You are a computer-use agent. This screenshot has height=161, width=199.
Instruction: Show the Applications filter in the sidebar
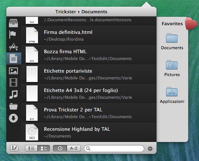13,47
